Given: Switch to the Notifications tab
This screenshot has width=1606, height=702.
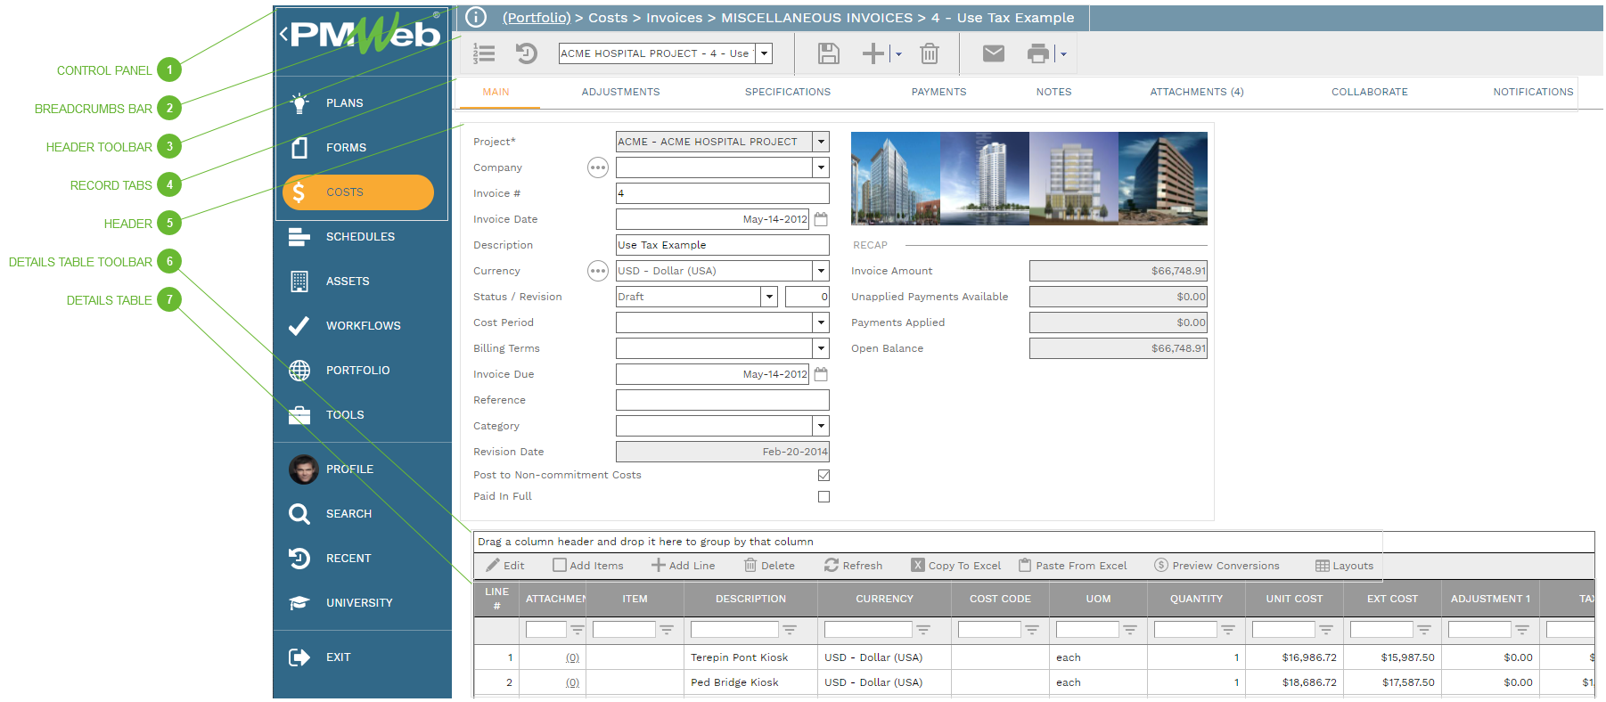Looking at the screenshot, I should click(1533, 92).
